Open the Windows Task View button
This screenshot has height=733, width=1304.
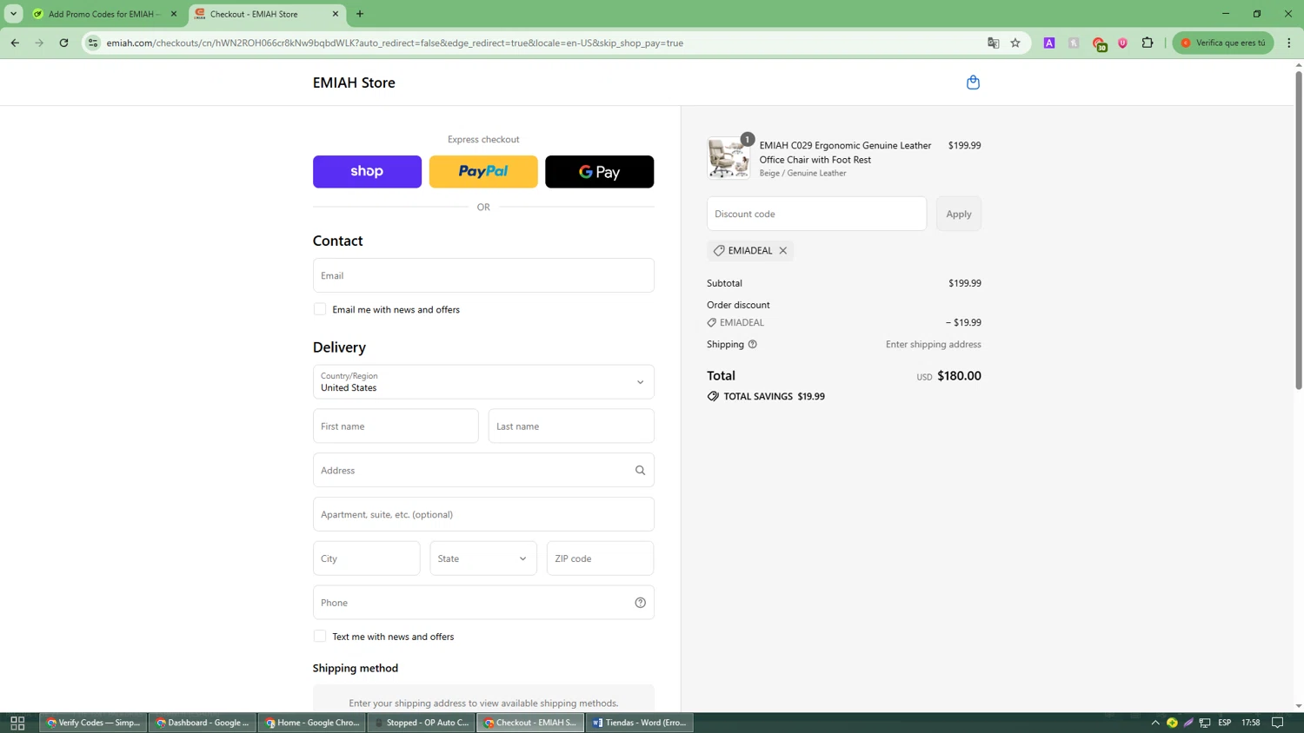17,723
